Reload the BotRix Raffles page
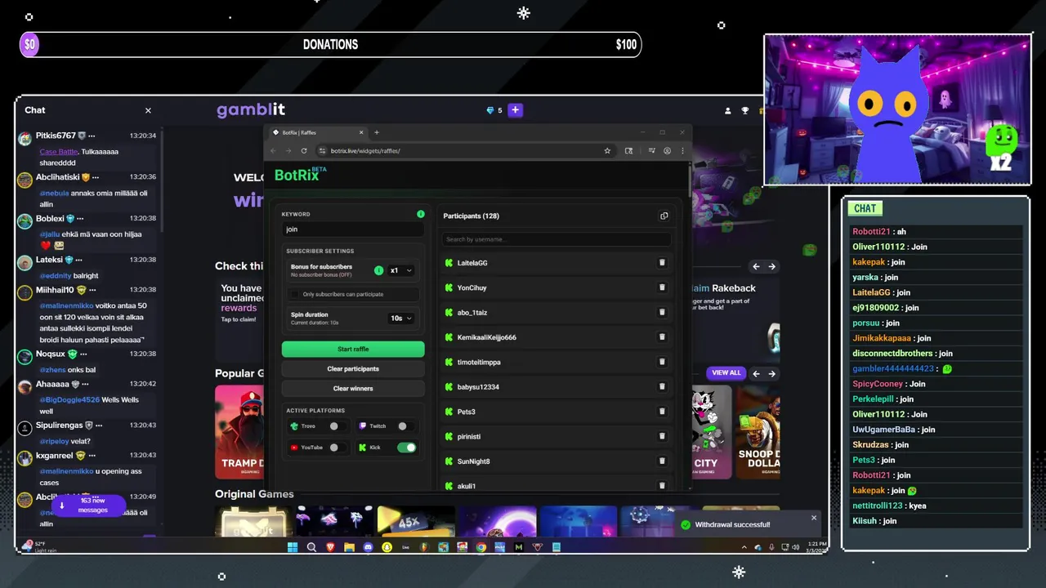This screenshot has height=588, width=1046. pyautogui.click(x=304, y=150)
